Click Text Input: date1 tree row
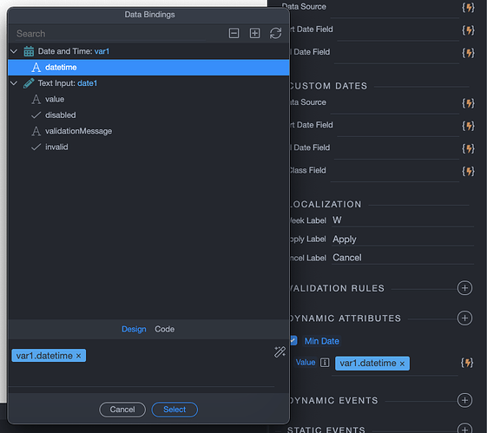The height and width of the screenshot is (433, 487). click(148, 83)
